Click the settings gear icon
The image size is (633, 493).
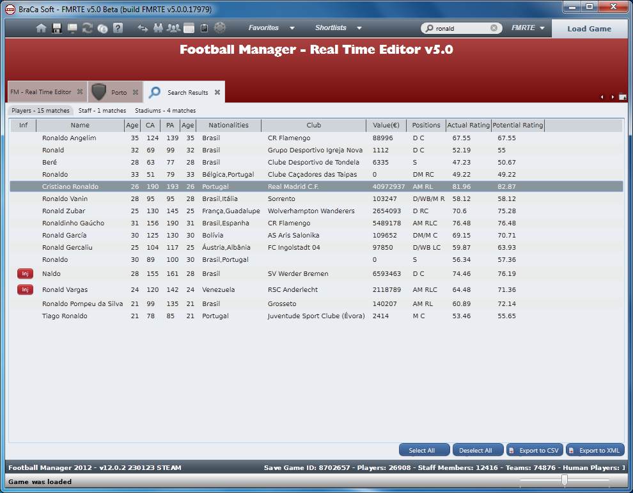click(220, 28)
